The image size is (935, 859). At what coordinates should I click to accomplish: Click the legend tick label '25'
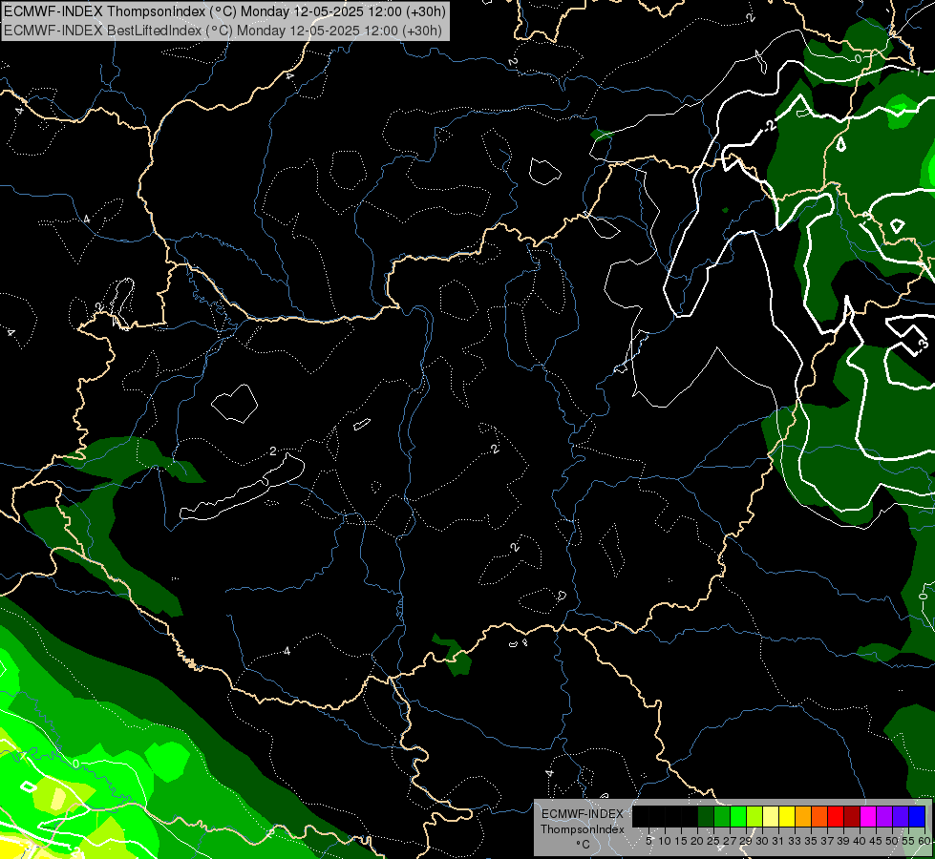coord(713,841)
